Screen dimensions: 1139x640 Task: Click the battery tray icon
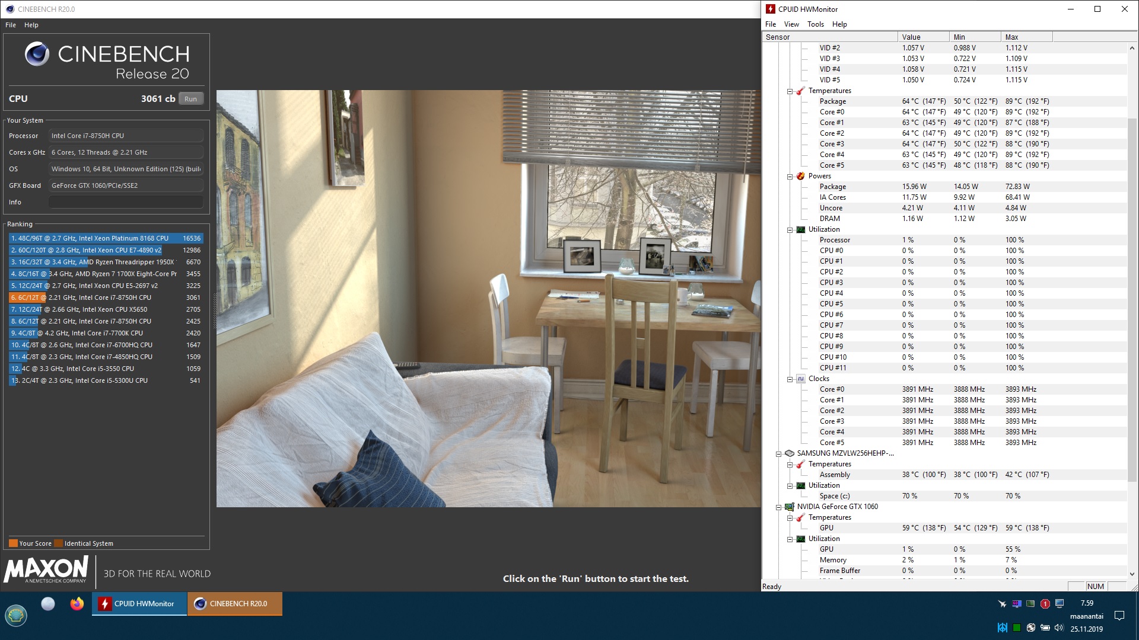click(x=1045, y=628)
